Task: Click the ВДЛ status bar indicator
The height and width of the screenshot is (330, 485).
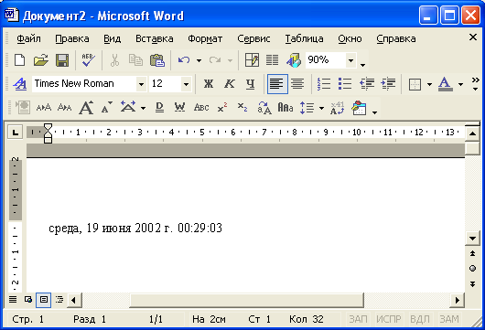Action: pos(420,319)
